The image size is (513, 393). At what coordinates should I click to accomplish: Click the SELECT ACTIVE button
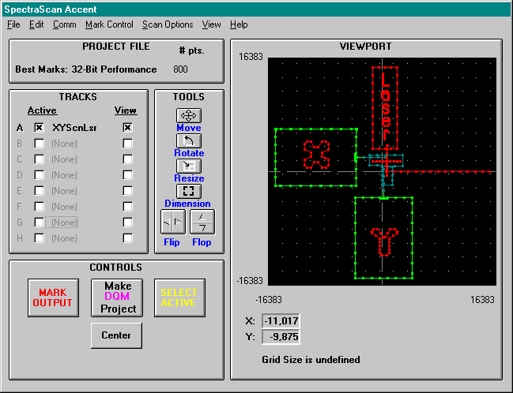179,298
